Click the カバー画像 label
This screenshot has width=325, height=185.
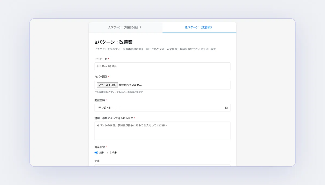pyautogui.click(x=101, y=76)
